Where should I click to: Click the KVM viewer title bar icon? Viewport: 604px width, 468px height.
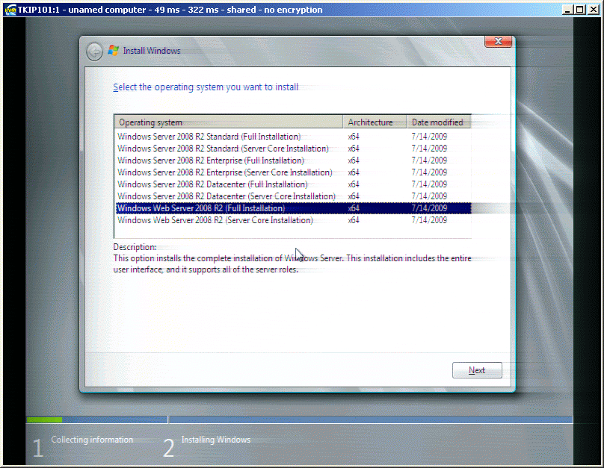coord(10,10)
